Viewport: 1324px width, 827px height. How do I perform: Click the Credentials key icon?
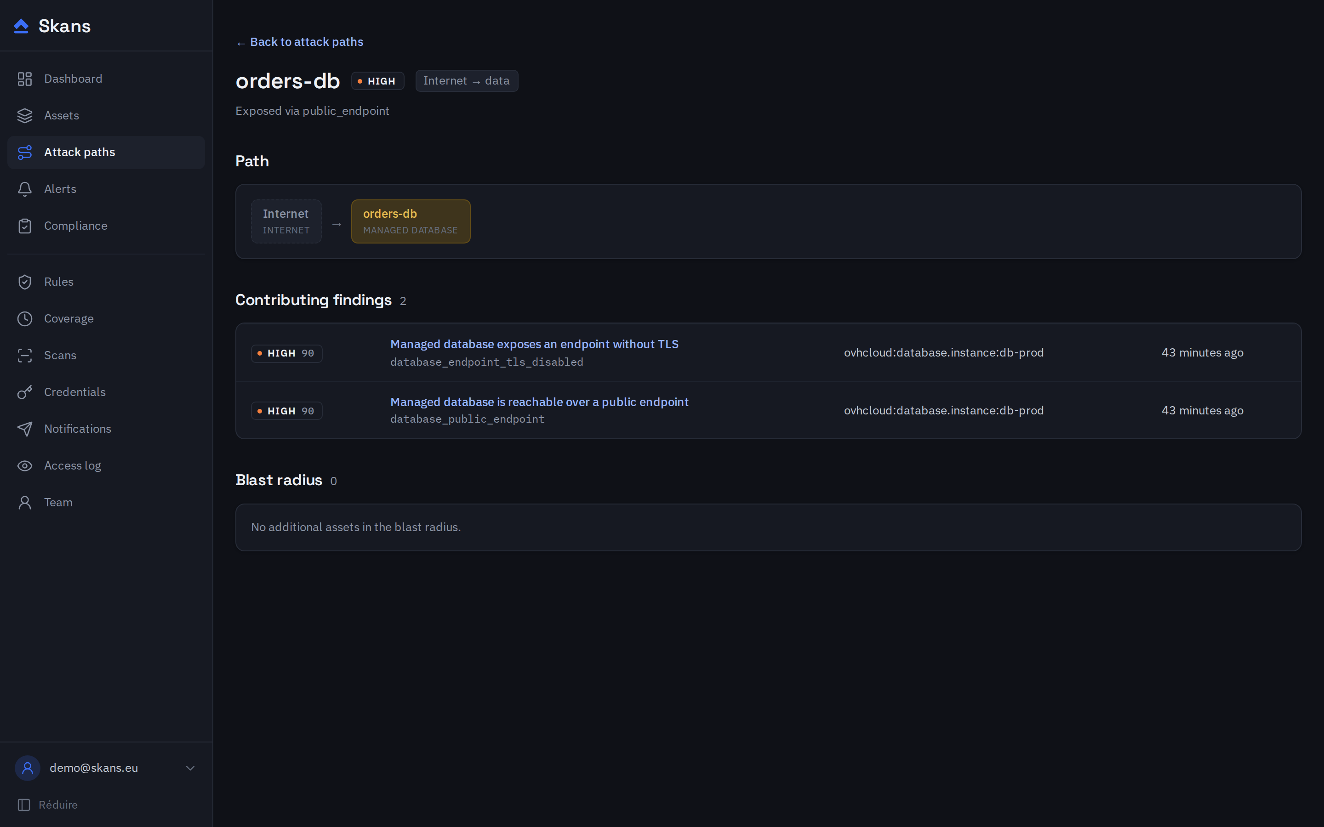coord(25,392)
